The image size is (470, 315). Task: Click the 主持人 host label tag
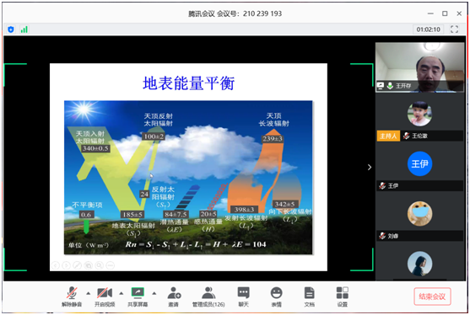[x=388, y=136]
